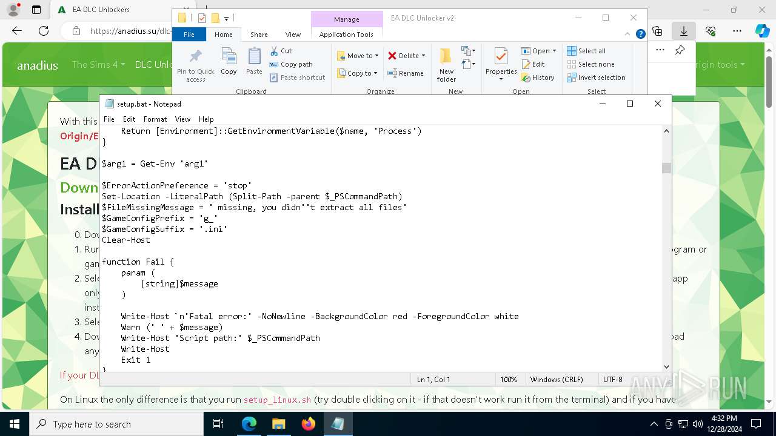Expand The Sims 4 nav dropdown

[98, 64]
